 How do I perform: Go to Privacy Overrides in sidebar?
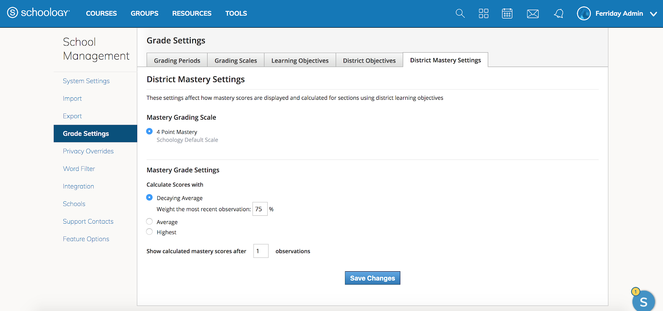click(x=88, y=151)
